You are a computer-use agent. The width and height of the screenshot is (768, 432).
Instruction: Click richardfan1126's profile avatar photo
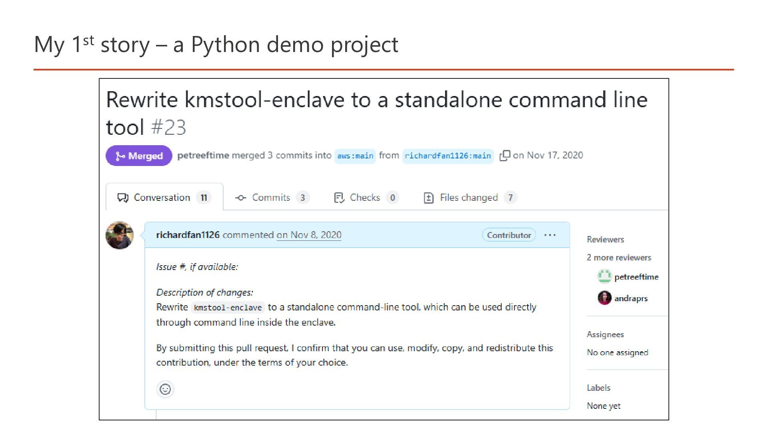(119, 236)
